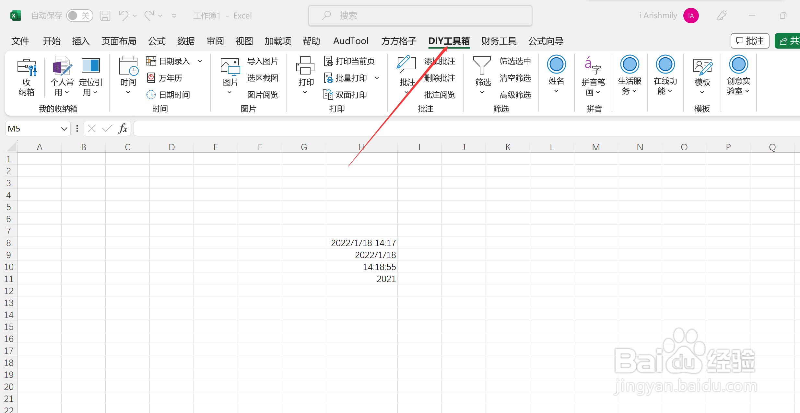Expand the Name Box dropdown arrow
Screen dimensions: 800x413
[64, 129]
